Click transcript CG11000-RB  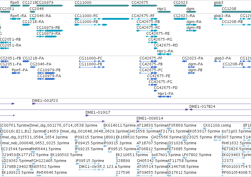(91, 25)
